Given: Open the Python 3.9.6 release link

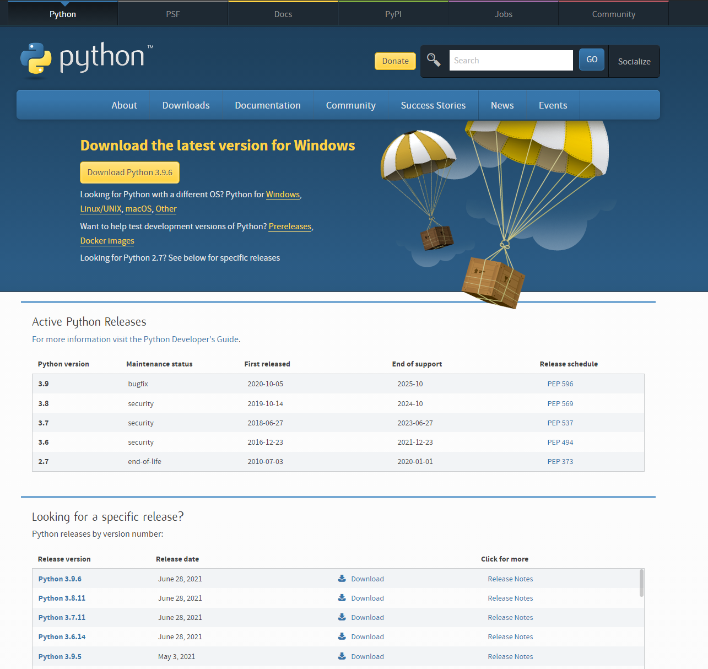Looking at the screenshot, I should point(60,579).
